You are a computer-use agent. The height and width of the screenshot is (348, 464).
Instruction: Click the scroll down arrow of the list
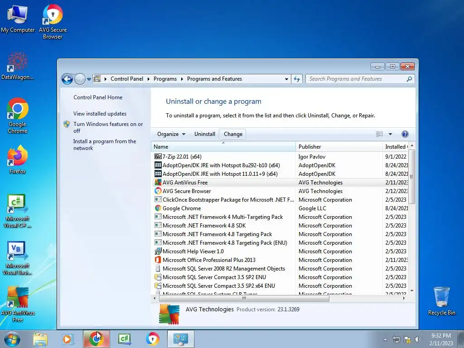[411, 291]
